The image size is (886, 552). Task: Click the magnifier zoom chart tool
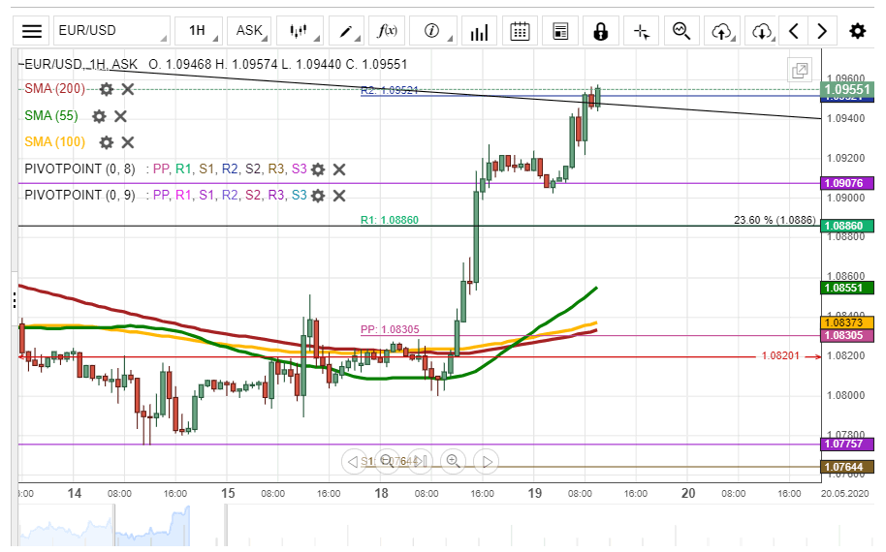click(x=681, y=30)
